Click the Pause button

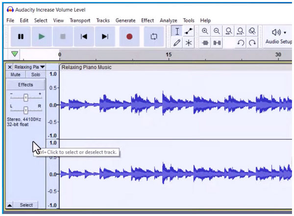[x=21, y=36]
